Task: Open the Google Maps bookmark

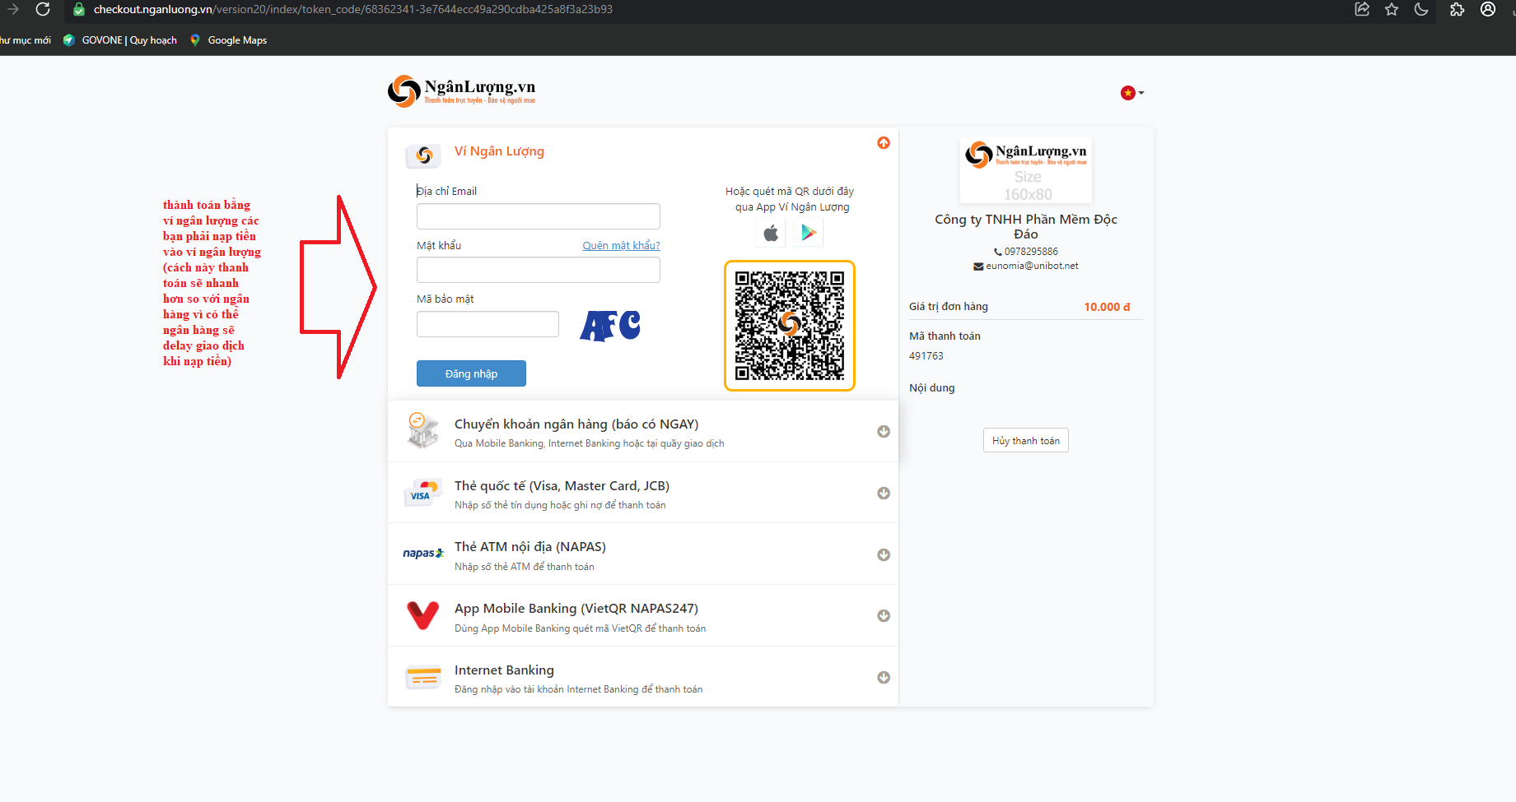Action: coord(228,40)
